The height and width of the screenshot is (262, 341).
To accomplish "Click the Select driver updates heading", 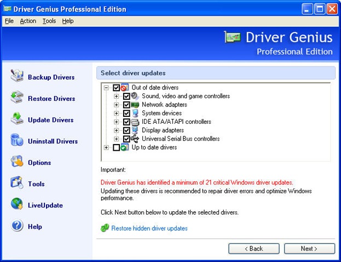I will 133,73.
